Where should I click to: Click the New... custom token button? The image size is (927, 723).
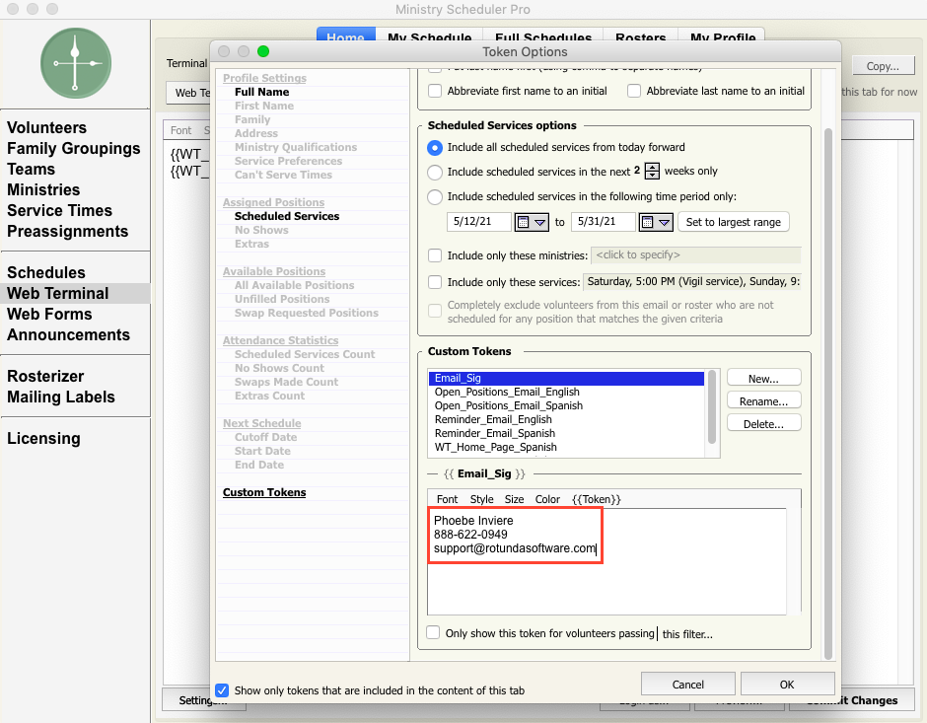[x=763, y=378]
